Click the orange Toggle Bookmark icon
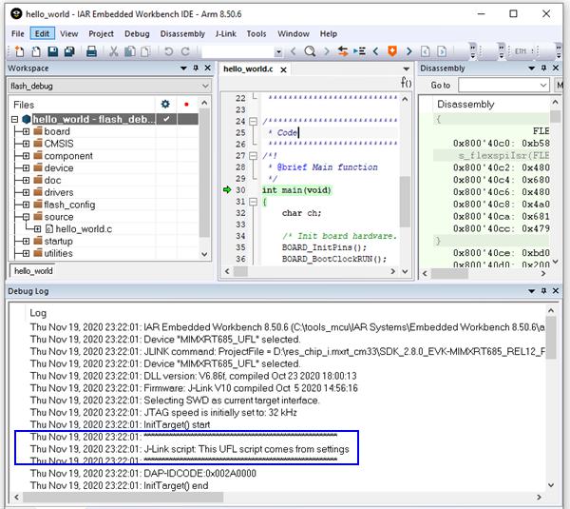 pyautogui.click(x=391, y=51)
